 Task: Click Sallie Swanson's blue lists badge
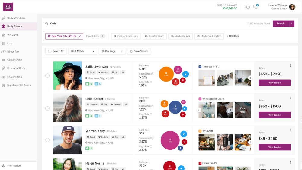point(98,84)
